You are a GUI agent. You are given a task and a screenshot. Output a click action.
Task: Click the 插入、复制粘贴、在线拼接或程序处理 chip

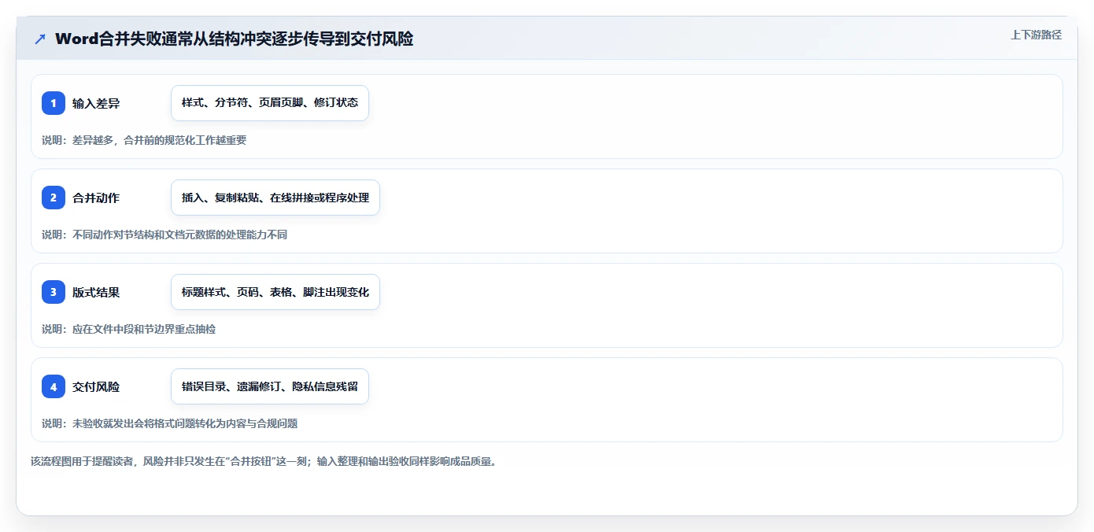(275, 198)
